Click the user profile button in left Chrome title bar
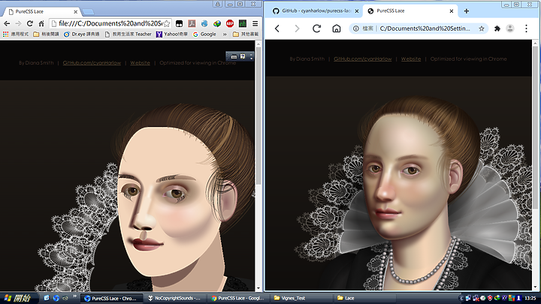 [x=218, y=4]
